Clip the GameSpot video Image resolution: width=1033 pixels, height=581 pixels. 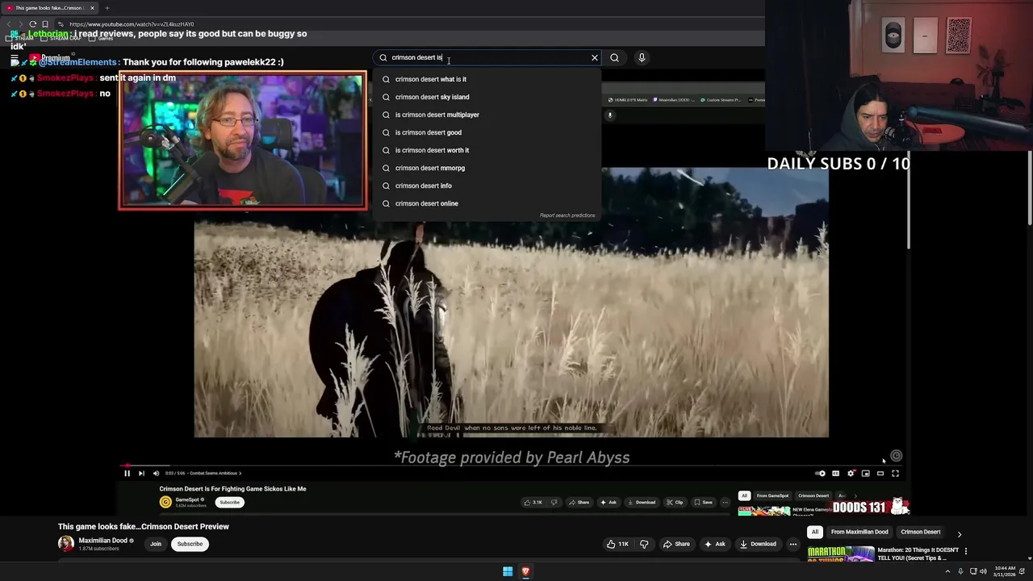coord(674,502)
